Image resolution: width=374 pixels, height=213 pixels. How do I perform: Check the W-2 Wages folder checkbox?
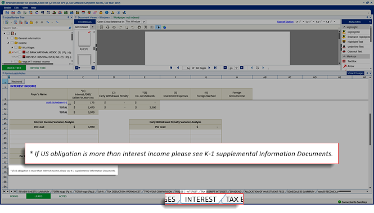coord(16,47)
